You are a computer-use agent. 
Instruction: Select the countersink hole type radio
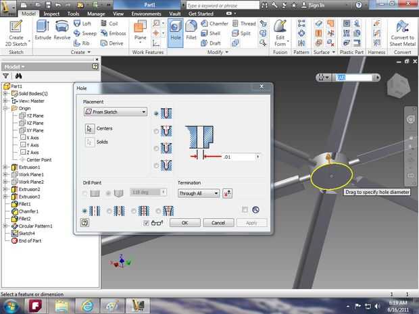(156, 166)
